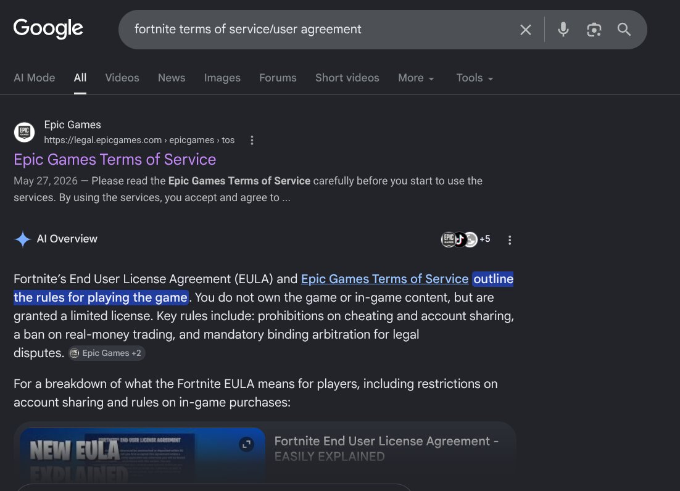Click the Epic Games +2 source chip
The image size is (680, 491).
coord(107,353)
